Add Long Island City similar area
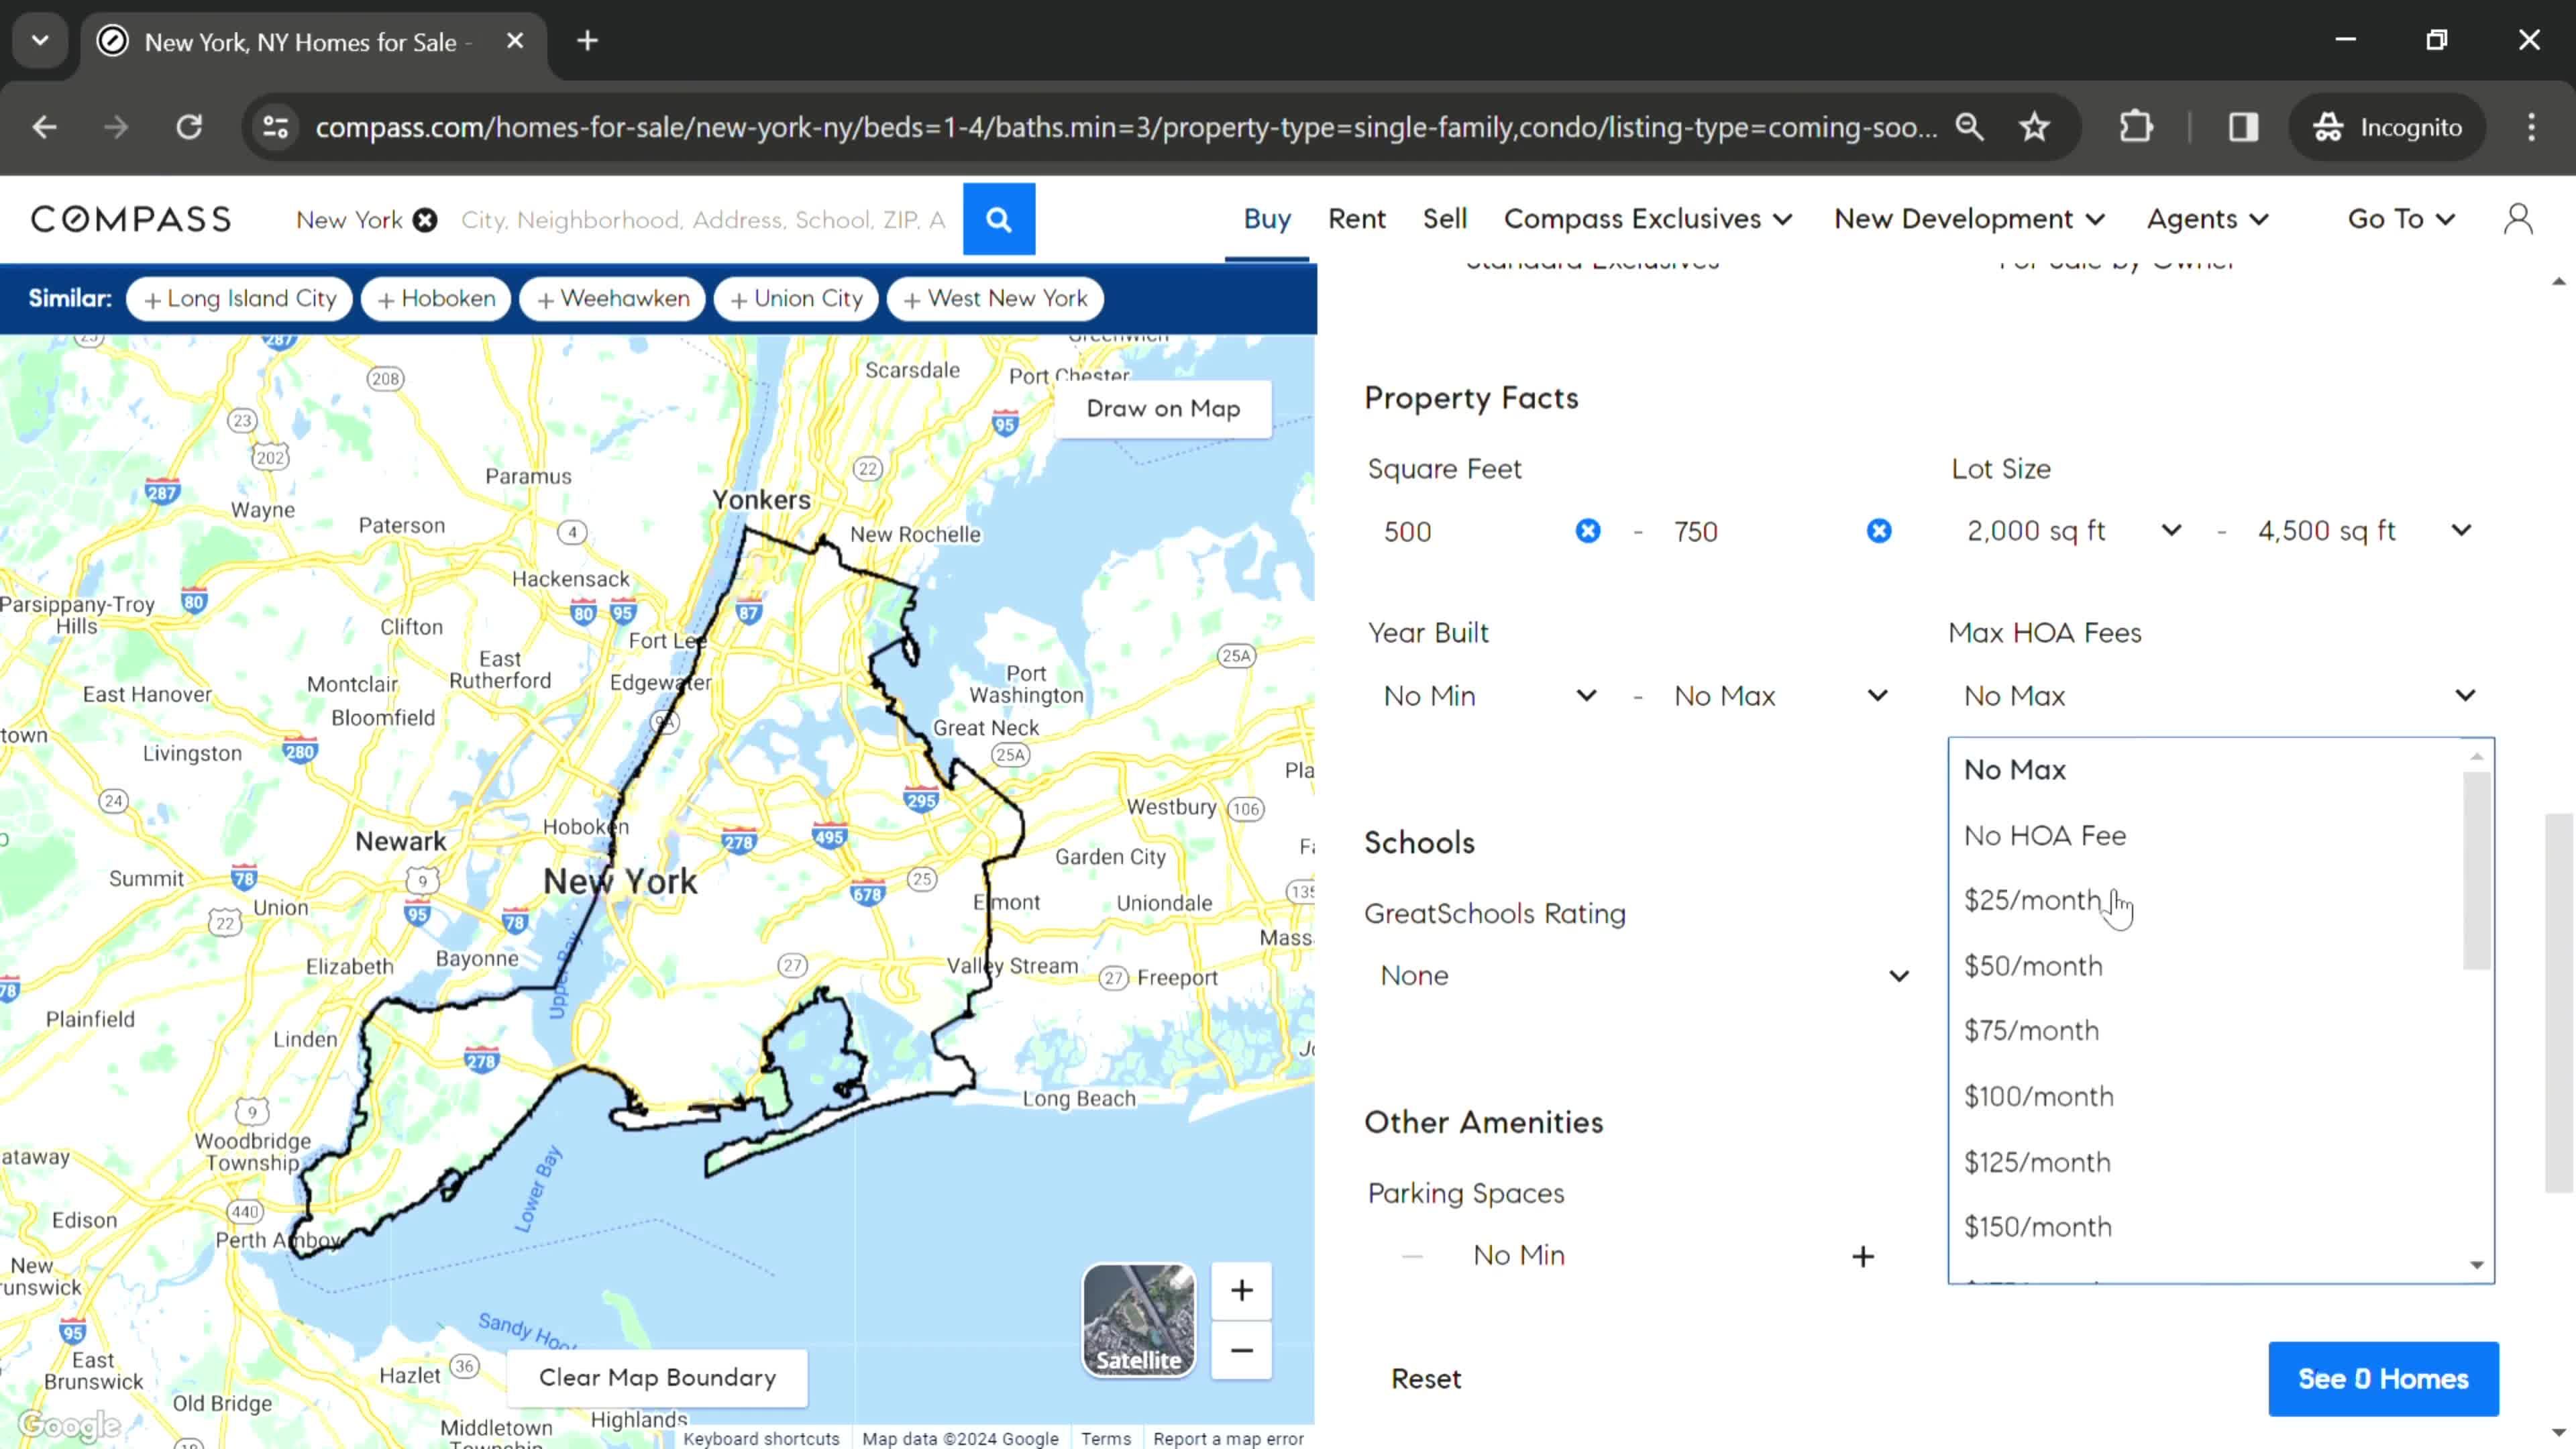This screenshot has height=1449, width=2576. [x=240, y=298]
